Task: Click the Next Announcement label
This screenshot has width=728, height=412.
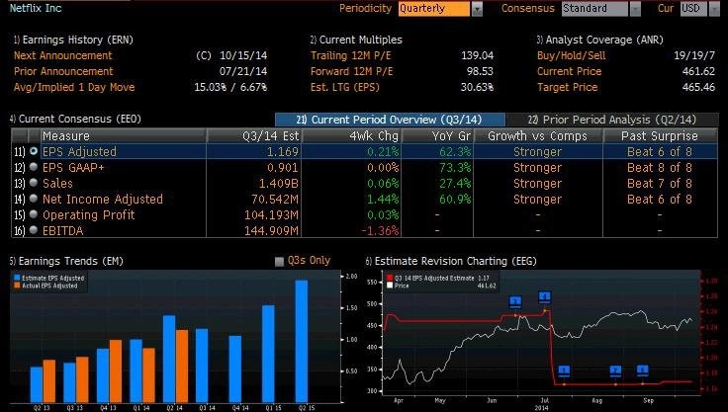Action: (62, 55)
